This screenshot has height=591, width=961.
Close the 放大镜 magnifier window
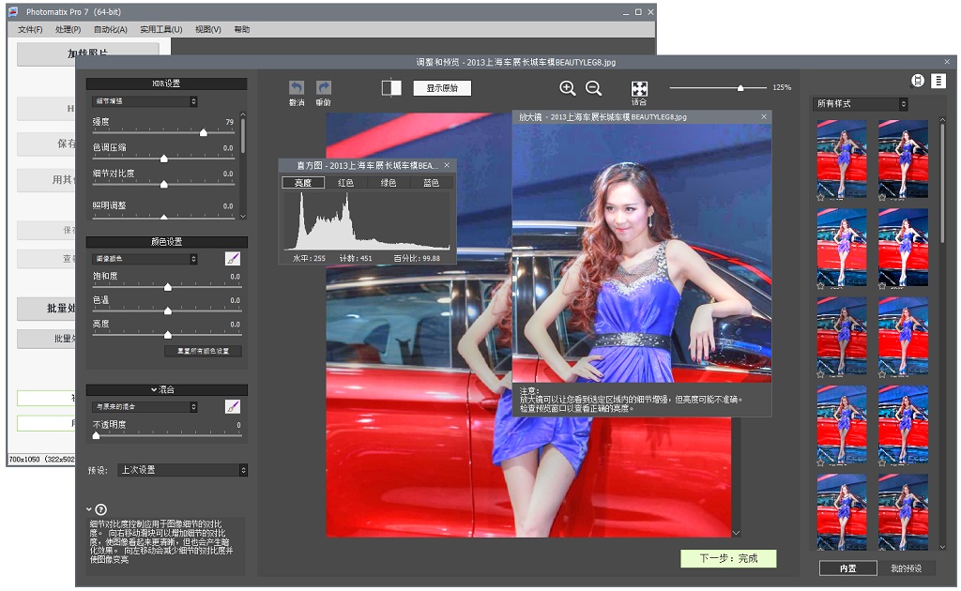click(x=764, y=116)
